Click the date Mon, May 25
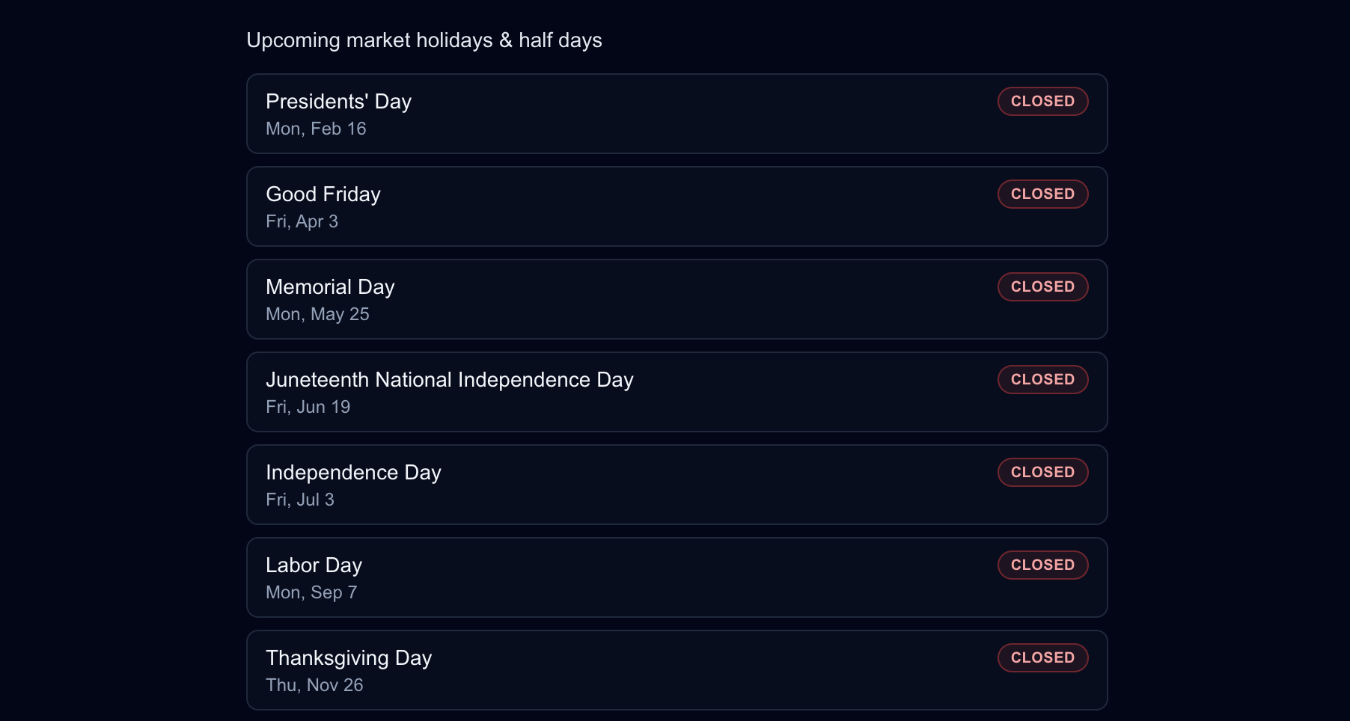 [317, 314]
